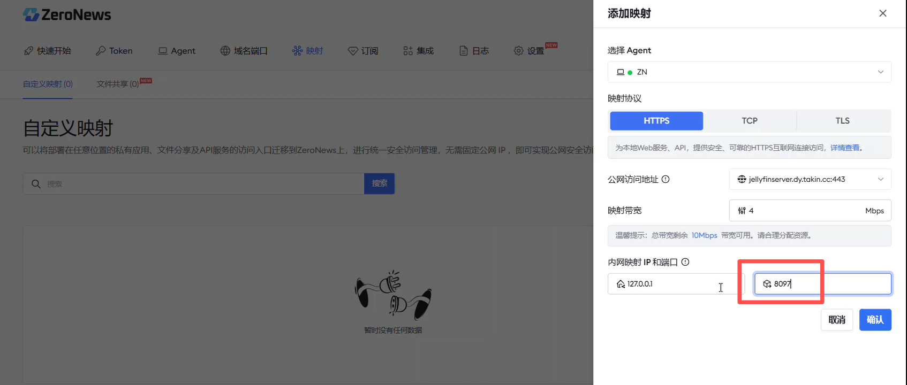Select the HTTPS protocol option
This screenshot has height=385, width=907.
tap(656, 121)
